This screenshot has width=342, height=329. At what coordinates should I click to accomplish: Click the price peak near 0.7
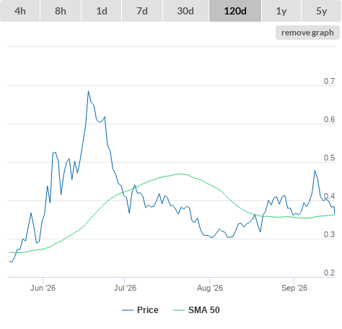pyautogui.click(x=88, y=91)
